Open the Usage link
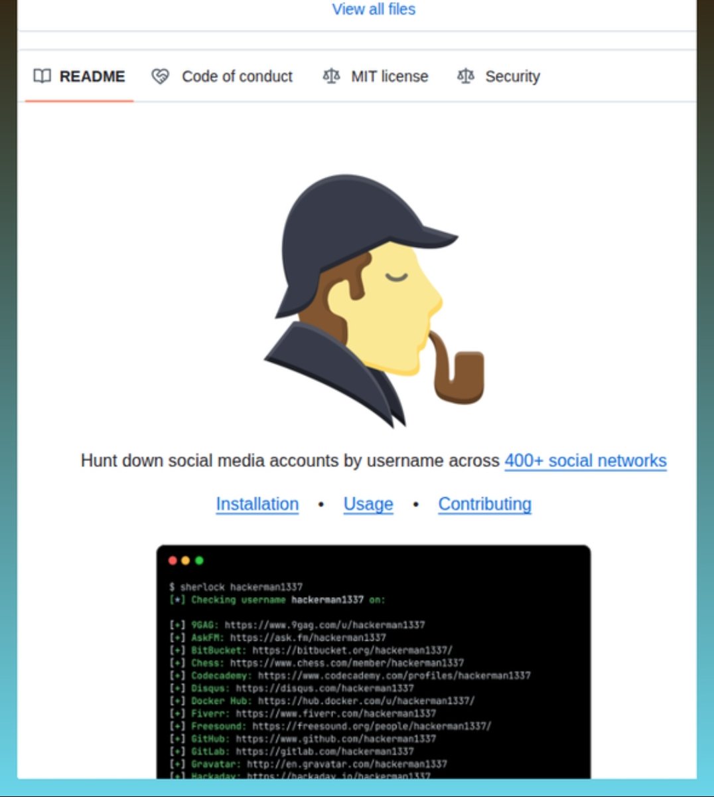This screenshot has height=797, width=714. [368, 503]
